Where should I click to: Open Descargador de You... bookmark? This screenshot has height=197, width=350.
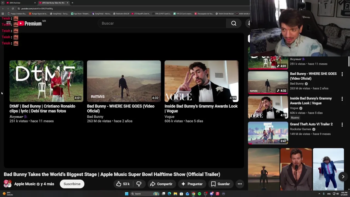[x=204, y=13]
